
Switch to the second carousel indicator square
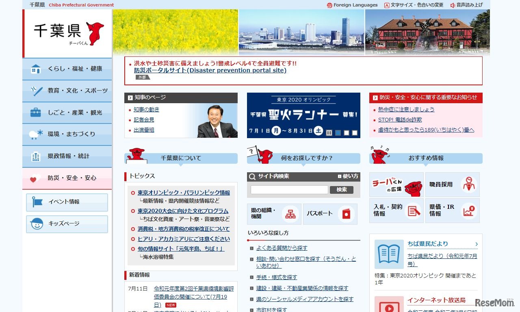[x=346, y=132]
